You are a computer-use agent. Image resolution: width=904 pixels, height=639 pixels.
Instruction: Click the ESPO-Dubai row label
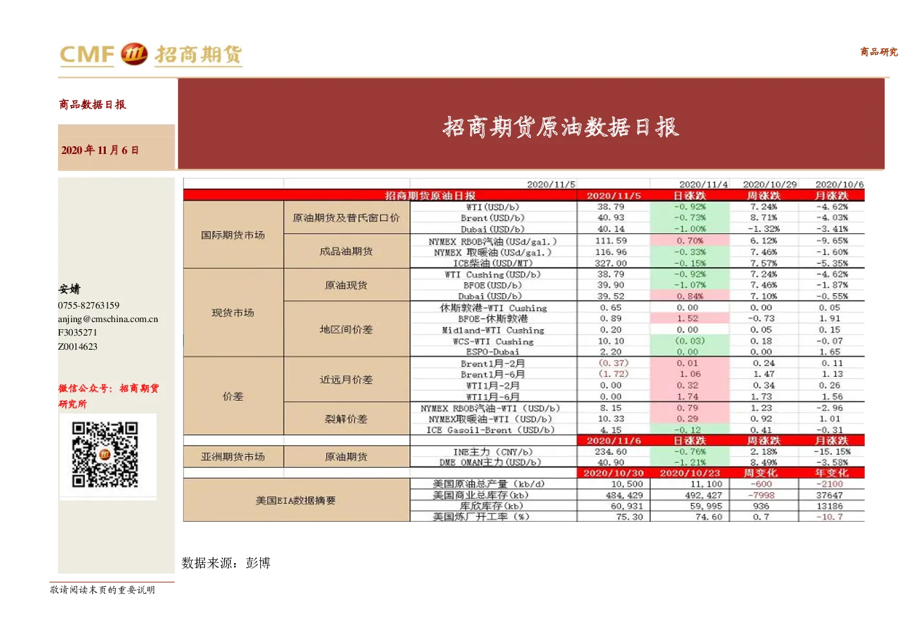pos(493,352)
